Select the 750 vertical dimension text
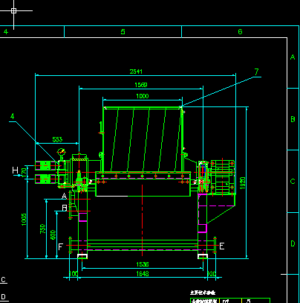Screen dimensions: 300x303 coord(43,229)
